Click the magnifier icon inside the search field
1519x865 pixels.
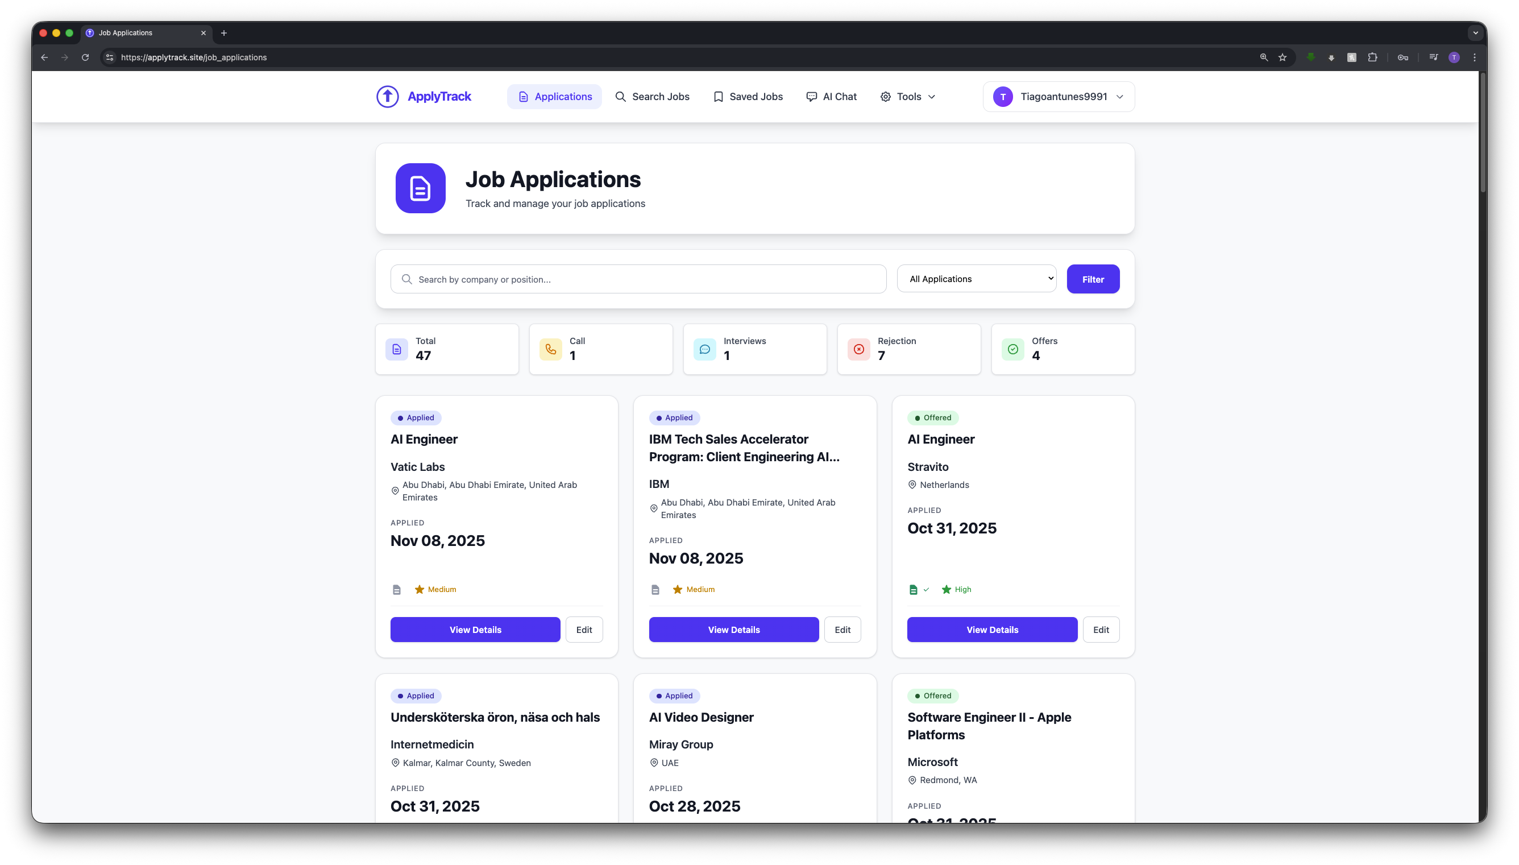406,279
